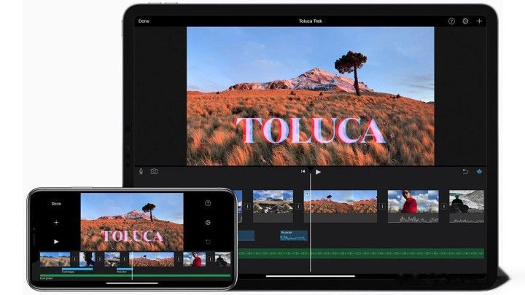Edit iPad transition between red jacket and snowboarder clips
525x295 pixels.
point(444,206)
